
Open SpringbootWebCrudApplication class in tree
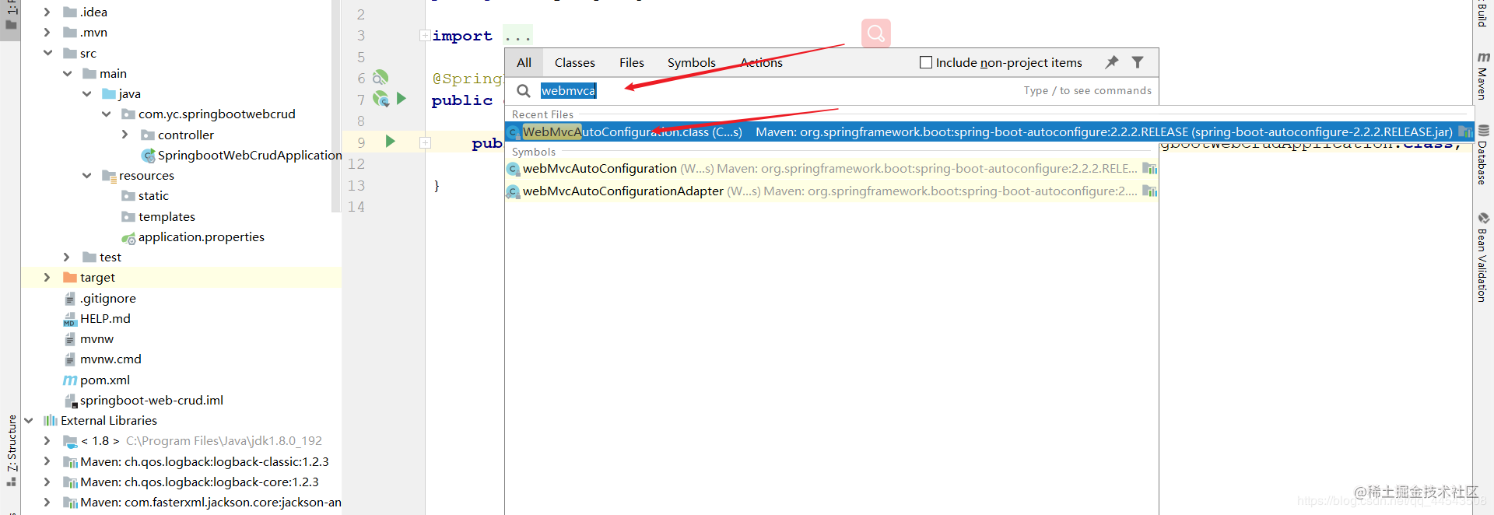[x=249, y=155]
